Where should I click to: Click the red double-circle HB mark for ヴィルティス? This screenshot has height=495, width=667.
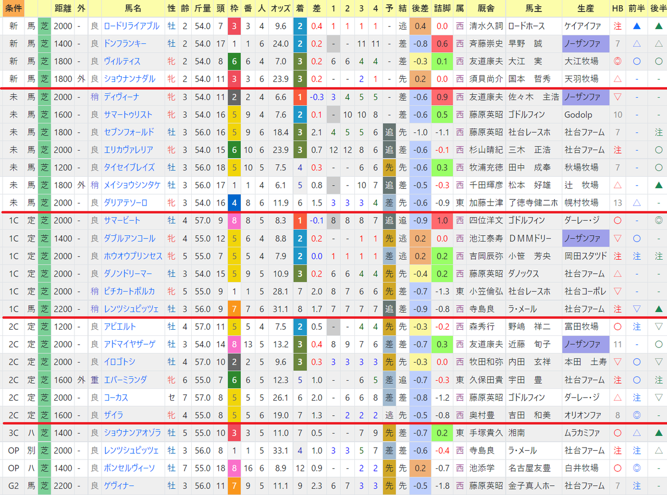[617, 62]
